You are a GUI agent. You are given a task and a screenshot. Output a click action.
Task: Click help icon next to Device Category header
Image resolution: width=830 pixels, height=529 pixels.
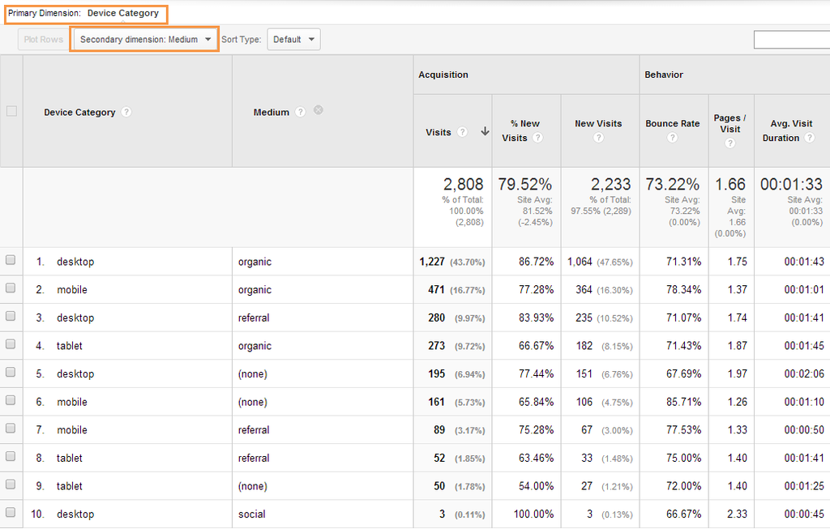click(126, 113)
